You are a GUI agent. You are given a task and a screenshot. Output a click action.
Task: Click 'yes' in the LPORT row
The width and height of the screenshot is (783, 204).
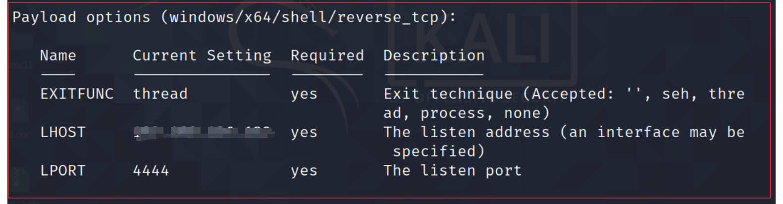304,171
